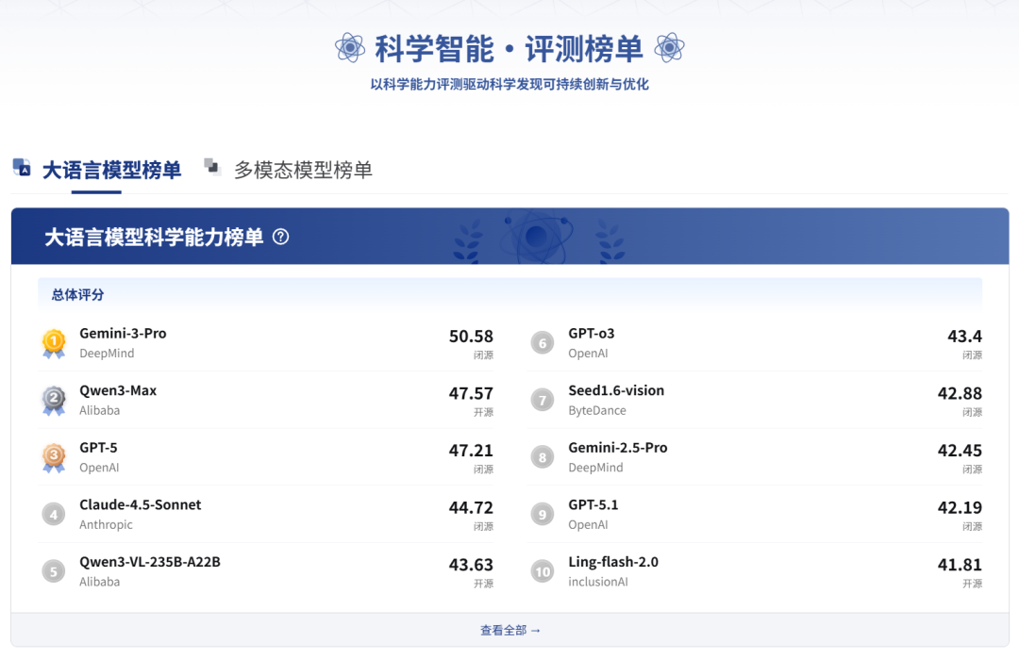The width and height of the screenshot is (1019, 659).
Task: Open the help icon beside 大语言模型科学能力榜单
Action: click(281, 237)
